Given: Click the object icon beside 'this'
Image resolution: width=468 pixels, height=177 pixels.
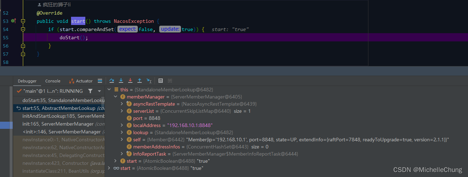Looking at the screenshot, I should coord(116,90).
